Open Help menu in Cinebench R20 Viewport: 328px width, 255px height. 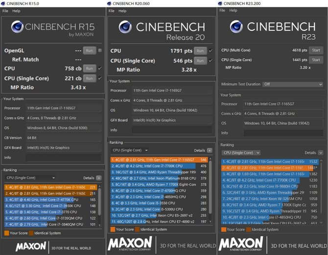[x=122, y=11]
